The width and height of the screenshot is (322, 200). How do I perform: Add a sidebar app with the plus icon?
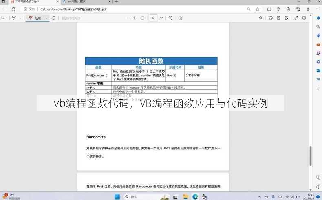318,89
